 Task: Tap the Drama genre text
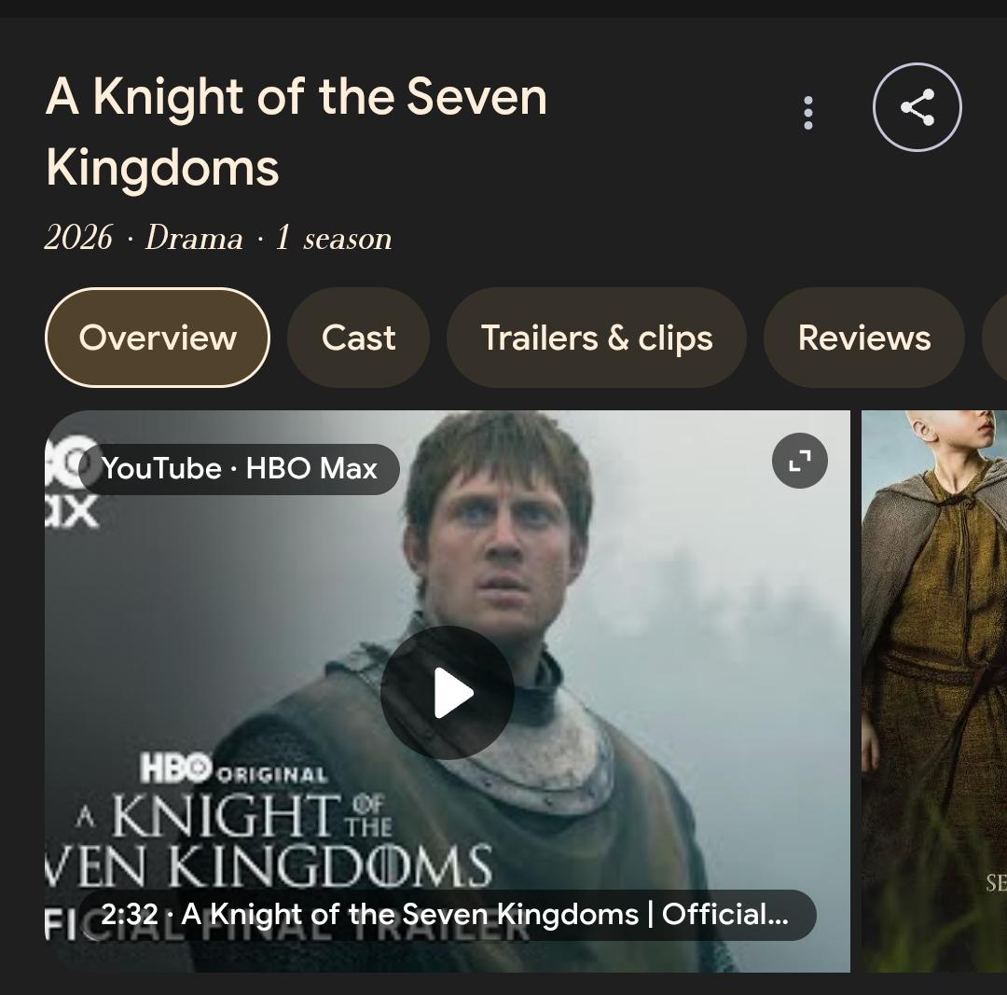tap(194, 239)
